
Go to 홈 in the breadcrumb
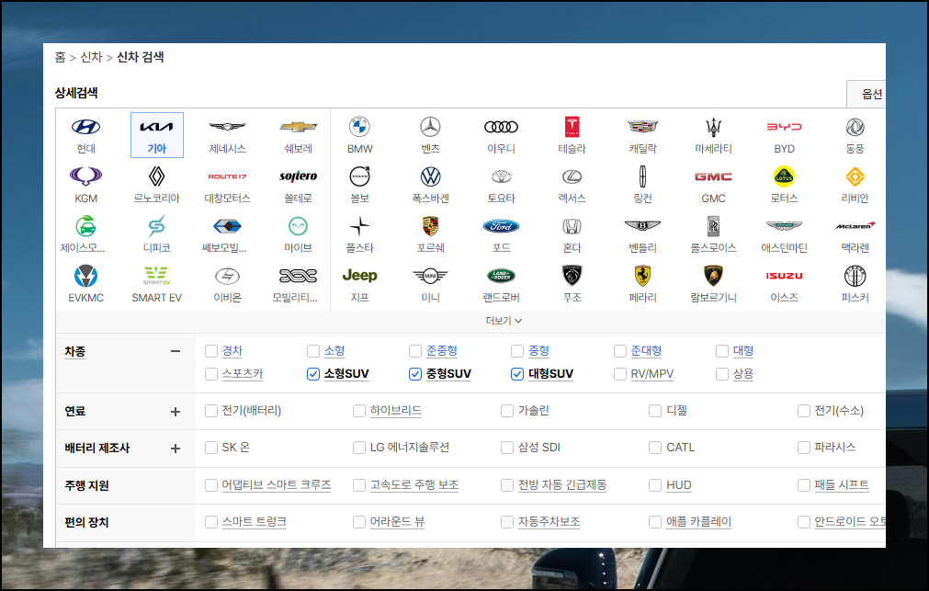tap(60, 57)
